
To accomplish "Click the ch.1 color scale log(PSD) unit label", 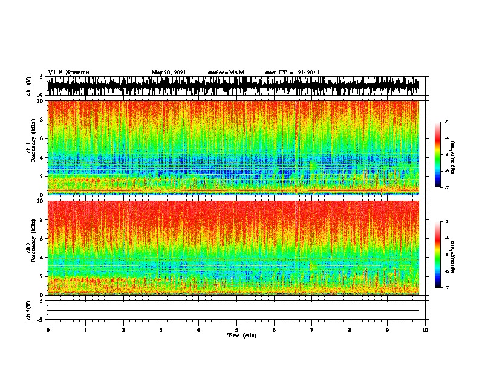I will 453,158.
